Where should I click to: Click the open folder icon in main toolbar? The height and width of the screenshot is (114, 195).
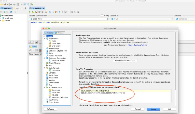pyautogui.click(x=2, y=5)
